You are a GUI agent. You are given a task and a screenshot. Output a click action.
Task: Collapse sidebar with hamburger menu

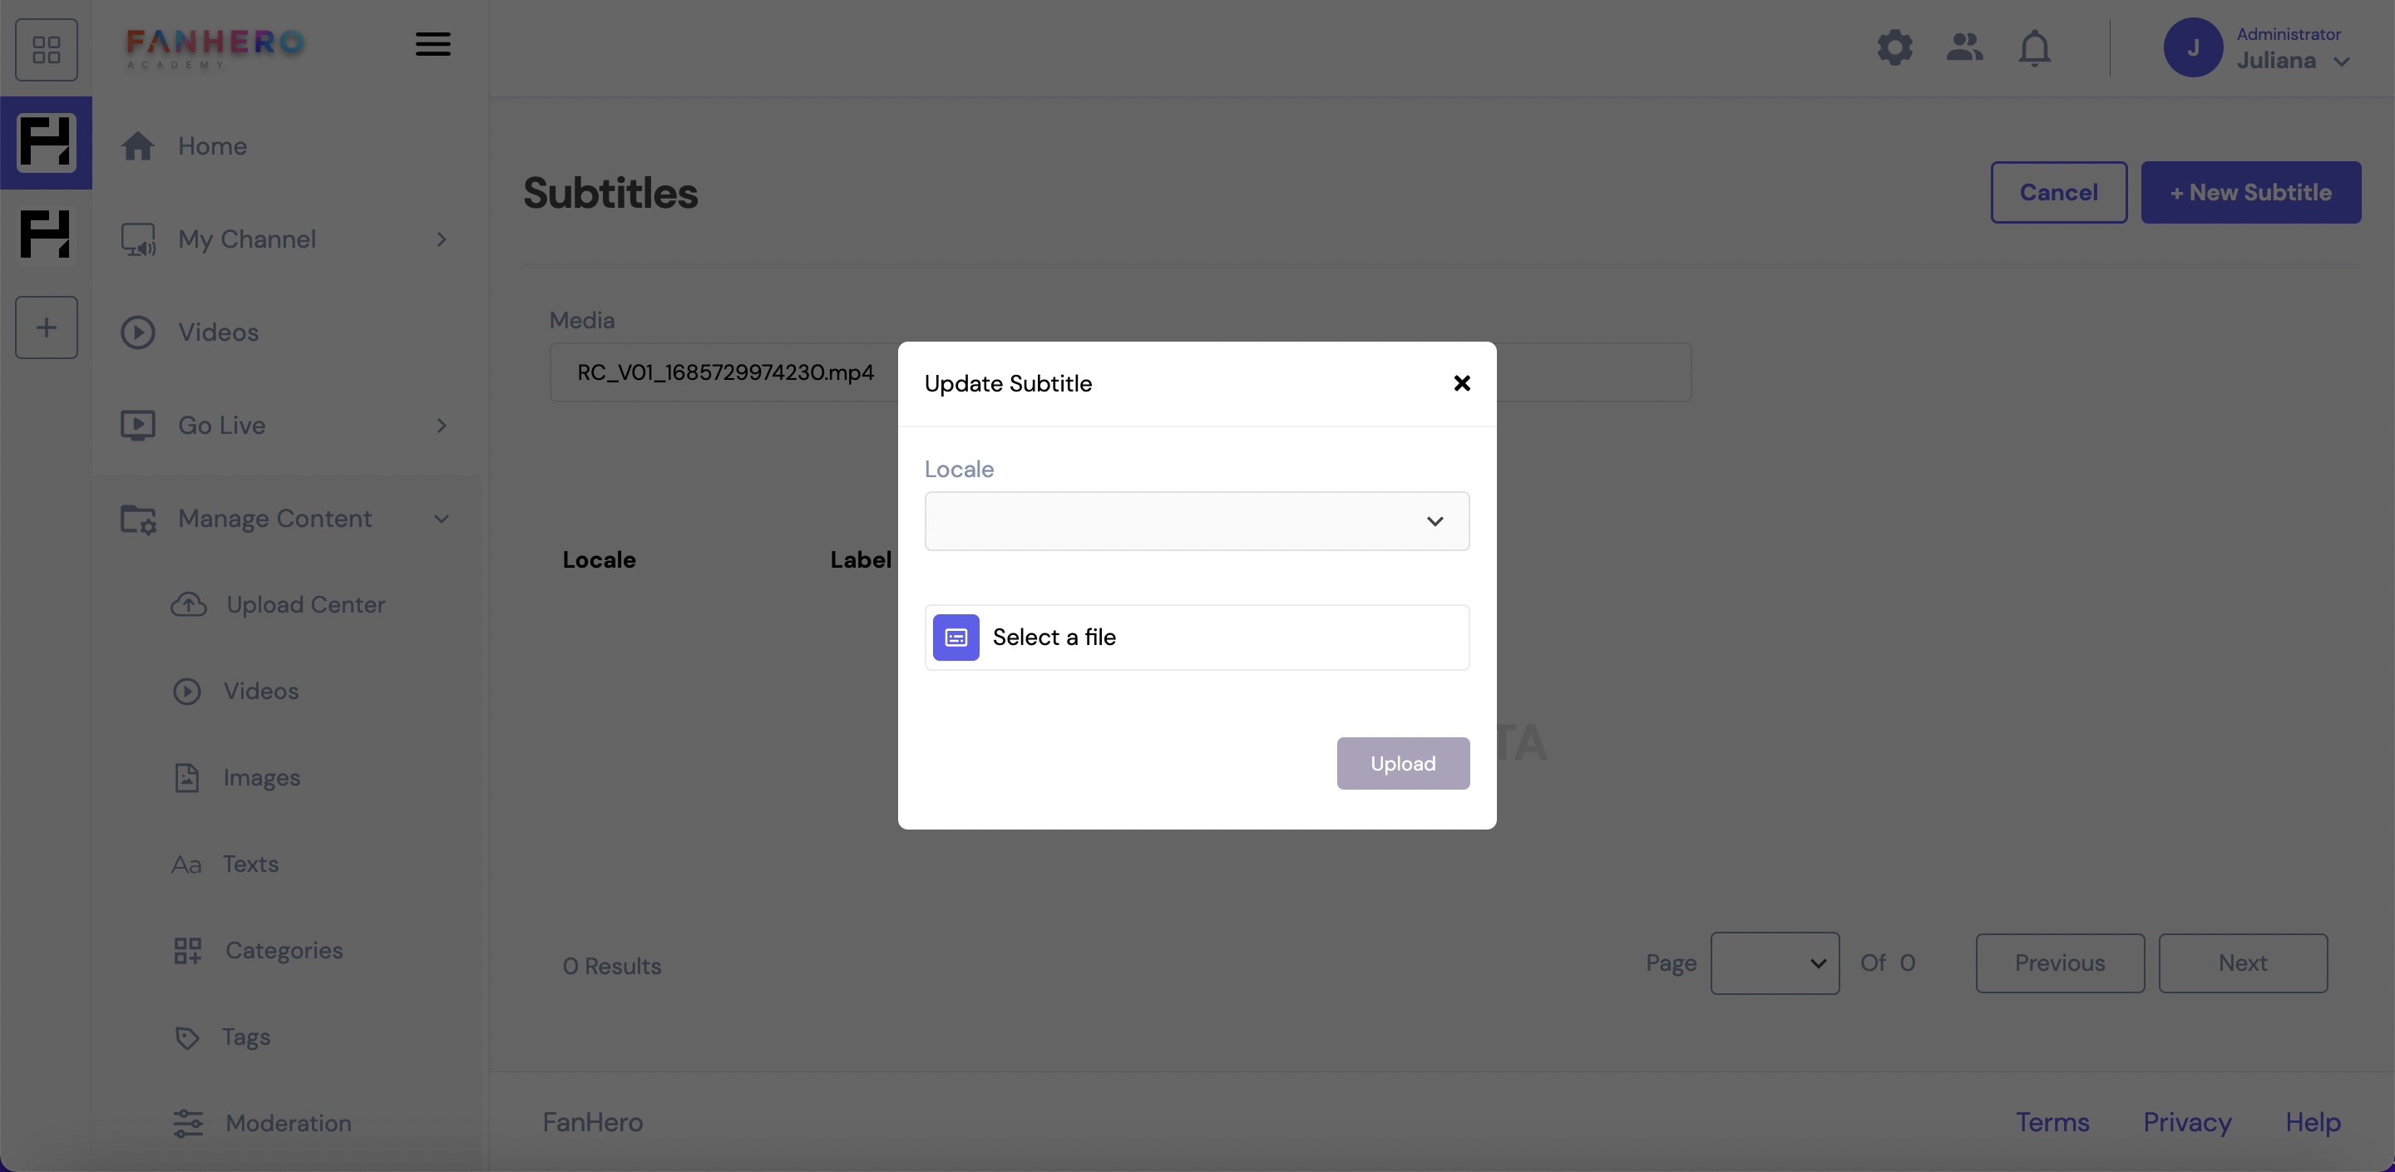(x=432, y=44)
